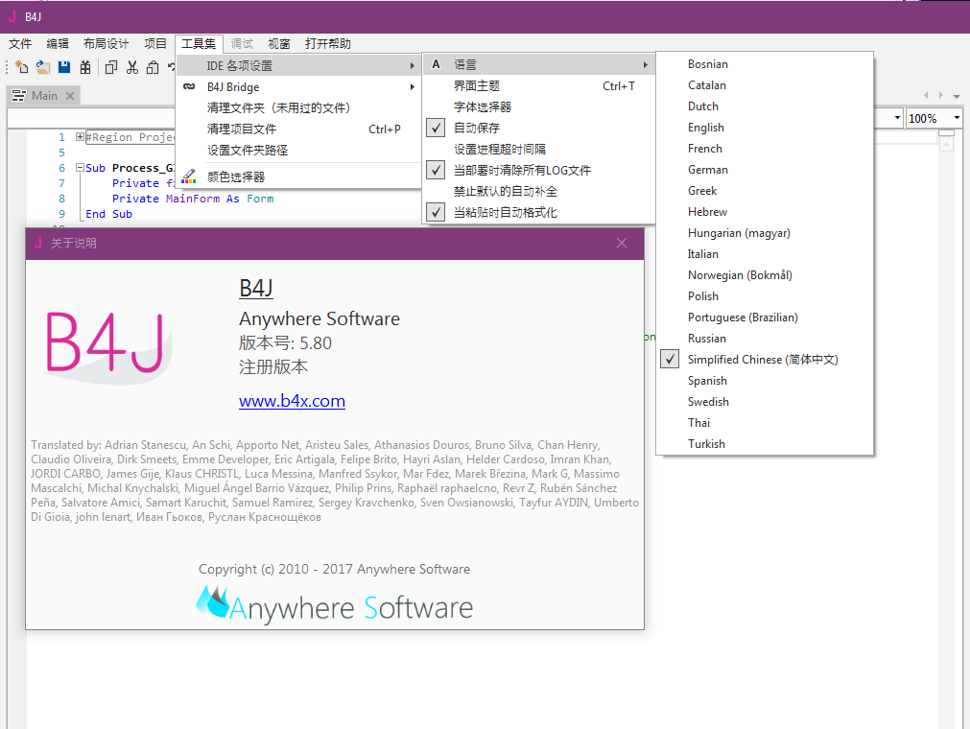Click the Copy icon in toolbar

(x=111, y=67)
